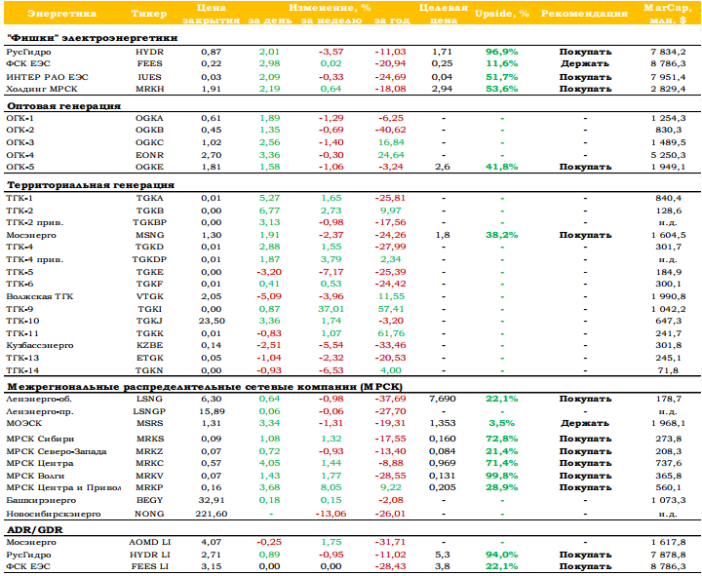
Task: Click the 'Территориальная генерация' section heading
Action: (91, 185)
